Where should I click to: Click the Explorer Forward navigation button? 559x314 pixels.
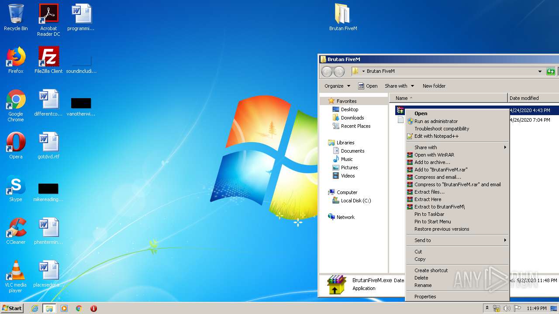pos(339,72)
